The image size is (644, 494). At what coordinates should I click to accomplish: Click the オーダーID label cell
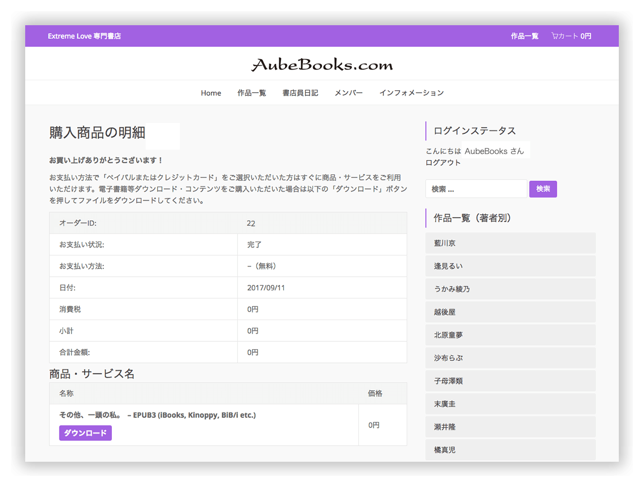pos(78,223)
